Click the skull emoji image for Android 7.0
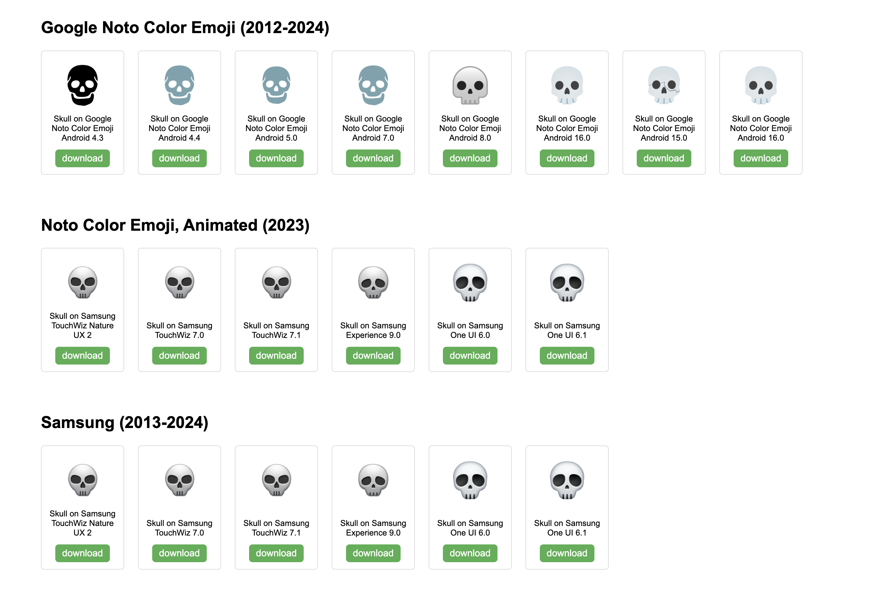This screenshot has height=598, width=879. point(373,85)
